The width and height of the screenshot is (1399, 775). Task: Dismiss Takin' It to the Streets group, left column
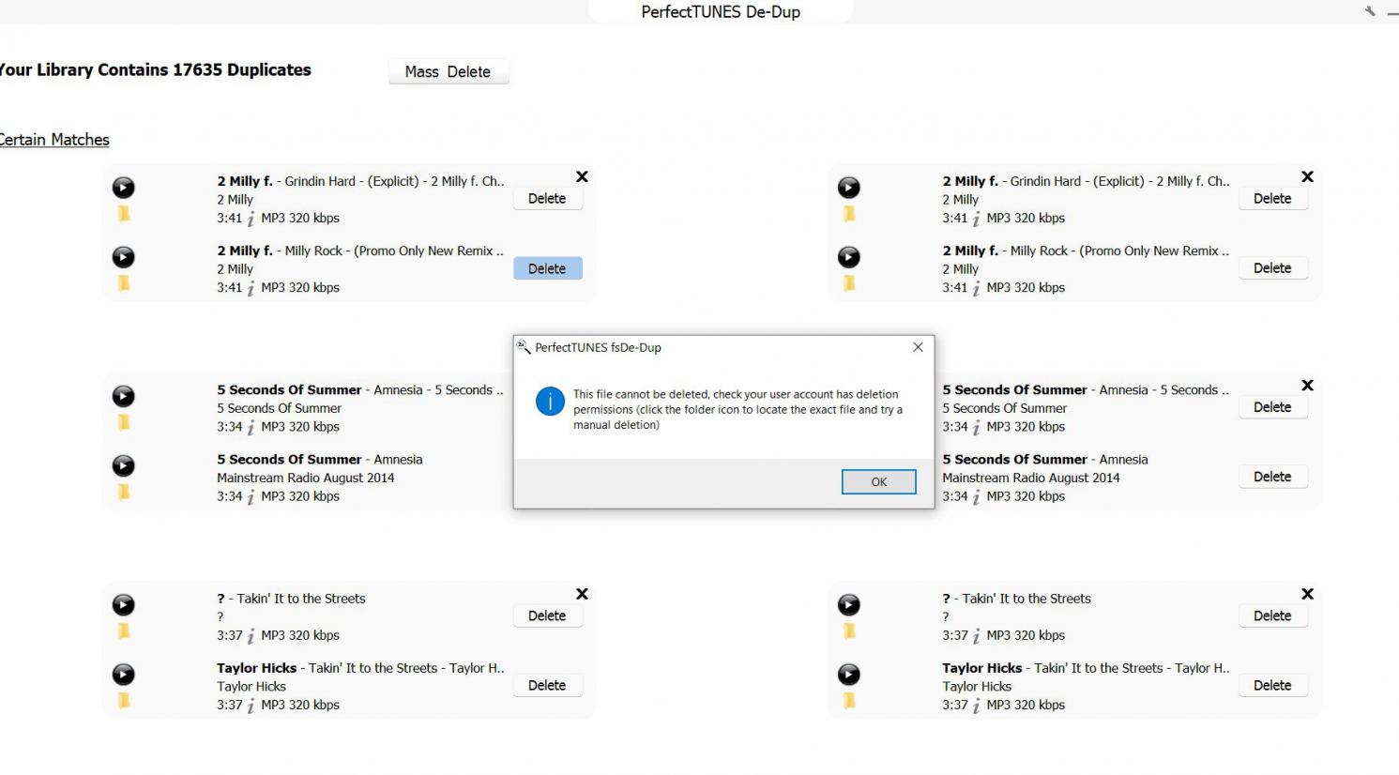click(582, 594)
